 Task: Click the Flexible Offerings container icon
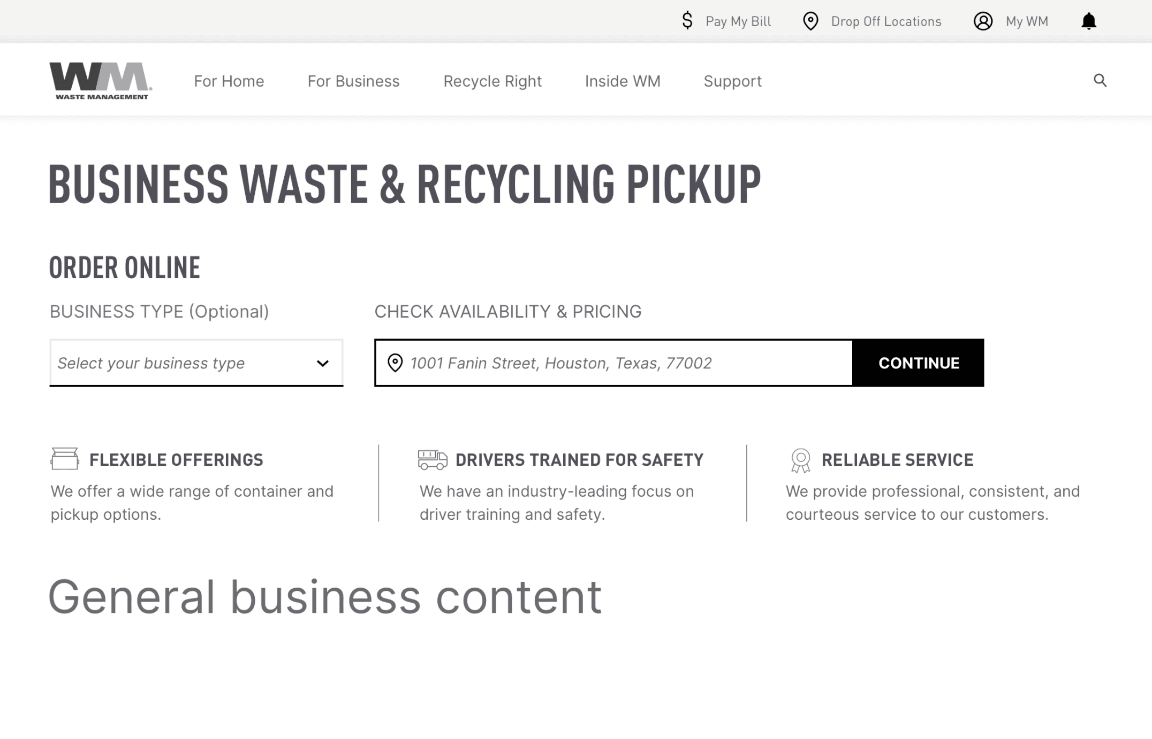coord(65,459)
